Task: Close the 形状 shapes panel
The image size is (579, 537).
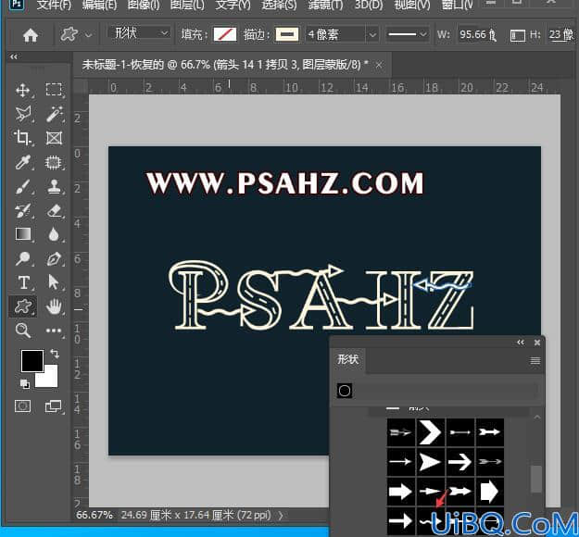Action: tap(537, 343)
